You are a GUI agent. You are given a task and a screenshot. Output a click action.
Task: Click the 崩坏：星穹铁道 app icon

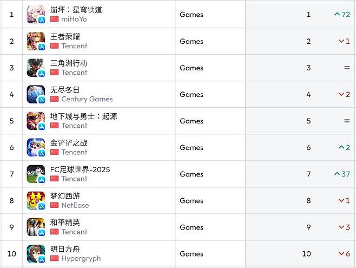(x=36, y=15)
